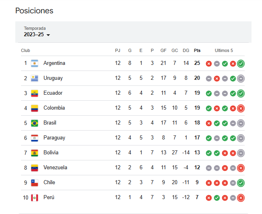Open the Bolivia team link
This screenshot has height=214, width=262.
coord(51,152)
